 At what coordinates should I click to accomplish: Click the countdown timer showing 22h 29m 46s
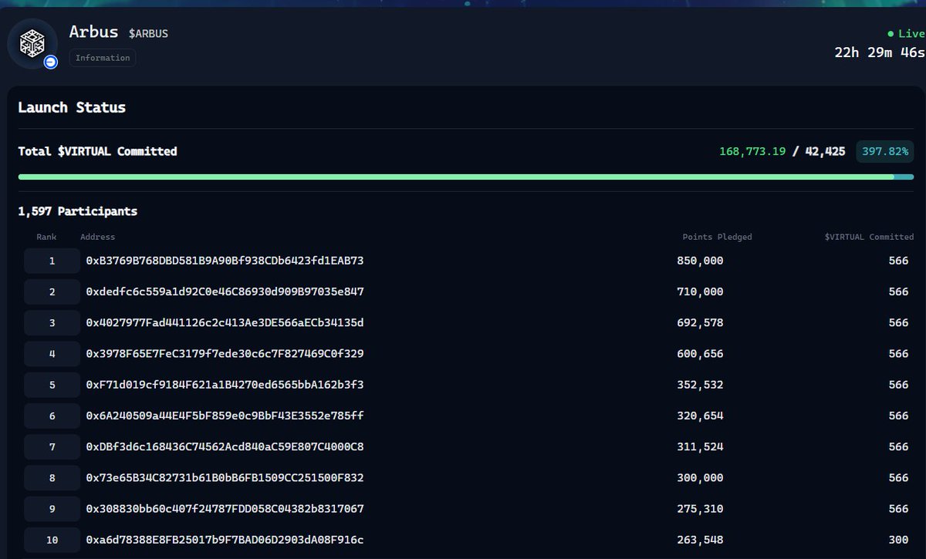pos(877,52)
